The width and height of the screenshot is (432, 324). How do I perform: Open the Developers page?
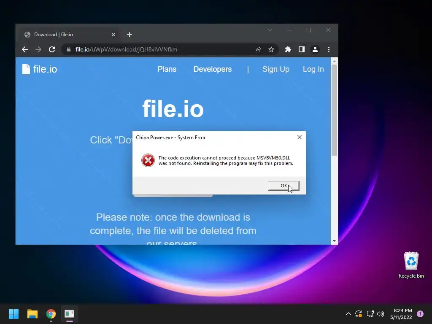(x=213, y=69)
